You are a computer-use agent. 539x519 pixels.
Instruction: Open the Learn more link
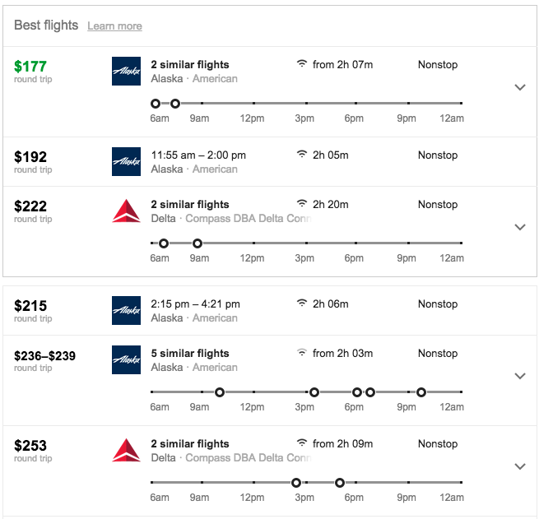(114, 26)
